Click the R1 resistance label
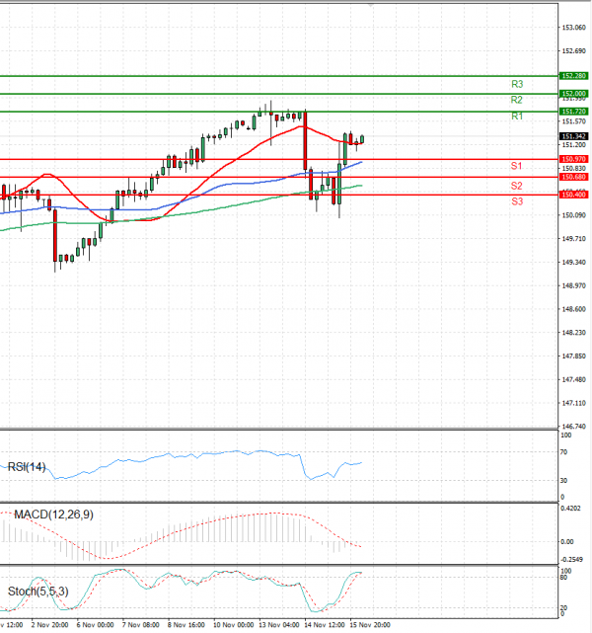The height and width of the screenshot is (633, 592). pyautogui.click(x=516, y=117)
